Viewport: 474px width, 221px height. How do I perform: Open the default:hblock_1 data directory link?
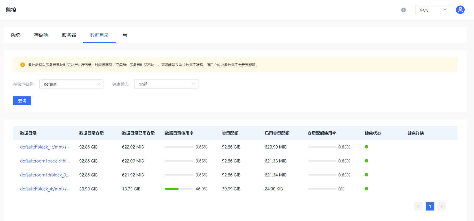click(x=45, y=147)
